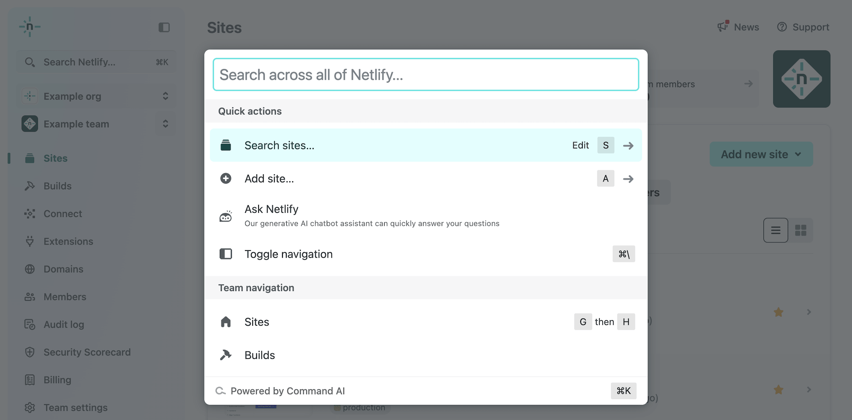Open the Audit log from sidebar
The image size is (852, 420).
tap(64, 324)
